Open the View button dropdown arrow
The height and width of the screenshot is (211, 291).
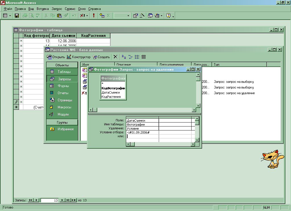point(10,16)
